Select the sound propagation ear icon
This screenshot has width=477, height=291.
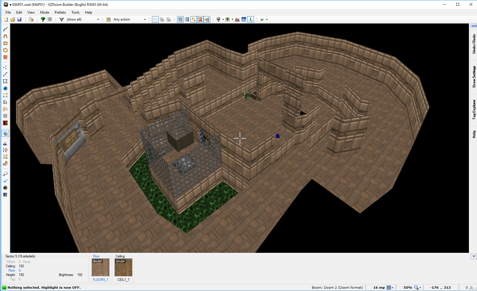point(5,109)
